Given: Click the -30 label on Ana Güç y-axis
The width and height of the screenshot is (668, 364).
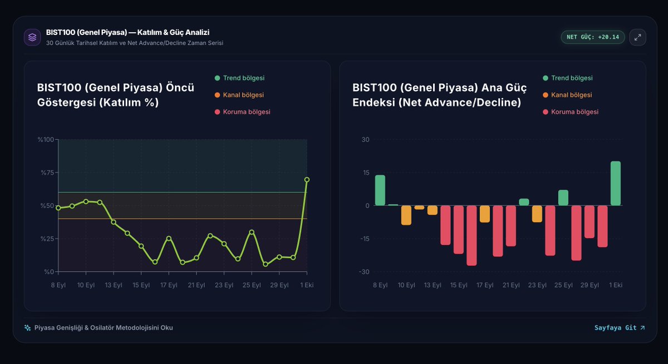Looking at the screenshot, I should click(x=364, y=272).
